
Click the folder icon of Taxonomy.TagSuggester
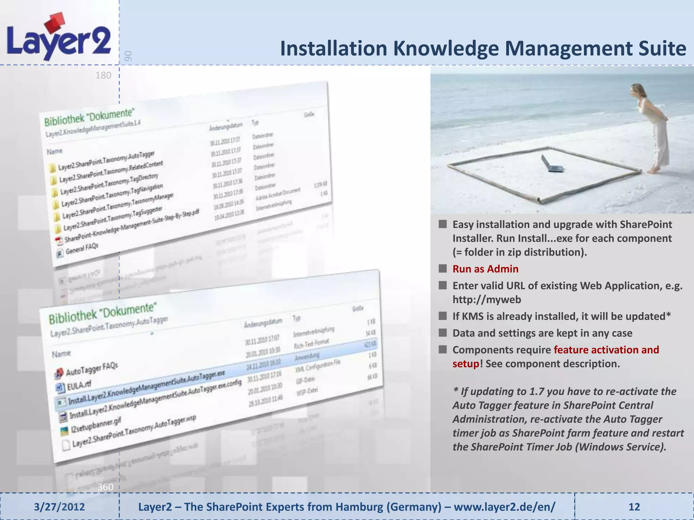pyautogui.click(x=58, y=228)
